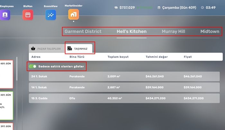
Task: Select the Midtown neighborhood
Action: pyautogui.click(x=210, y=31)
